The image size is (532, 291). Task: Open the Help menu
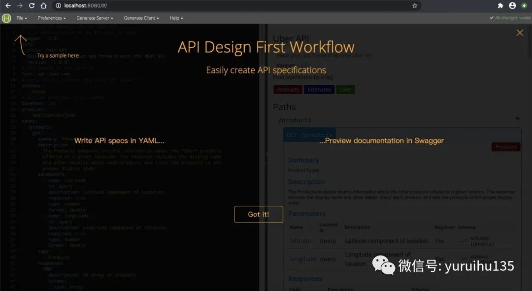pos(176,18)
